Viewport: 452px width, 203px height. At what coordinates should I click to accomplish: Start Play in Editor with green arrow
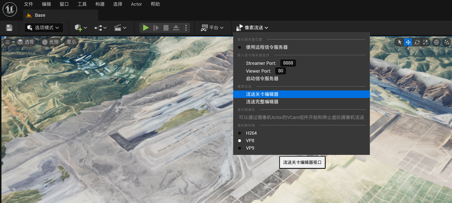[146, 28]
